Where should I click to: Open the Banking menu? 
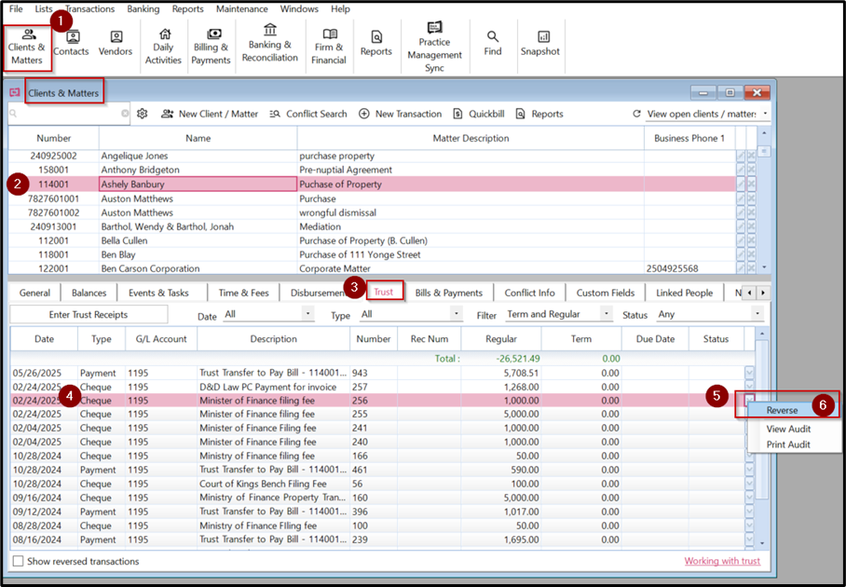pyautogui.click(x=143, y=8)
